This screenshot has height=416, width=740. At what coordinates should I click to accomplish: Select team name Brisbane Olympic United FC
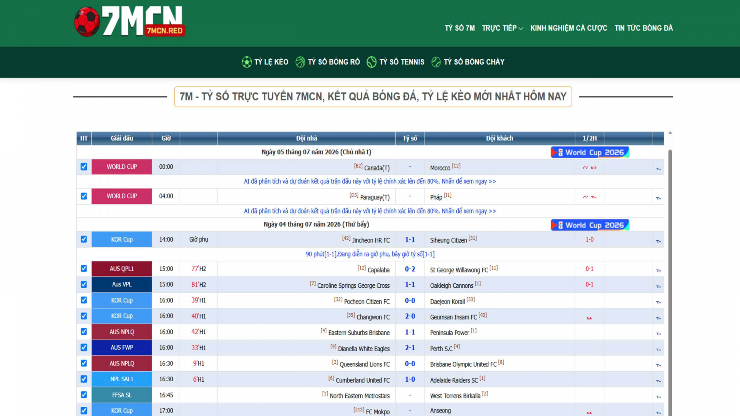coord(463,364)
